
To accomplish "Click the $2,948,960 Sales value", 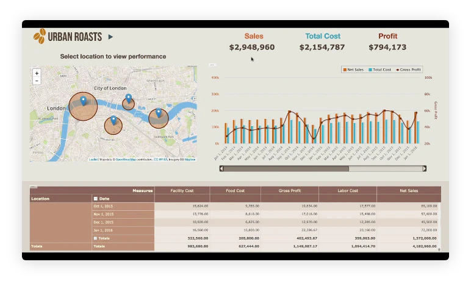I will [252, 47].
